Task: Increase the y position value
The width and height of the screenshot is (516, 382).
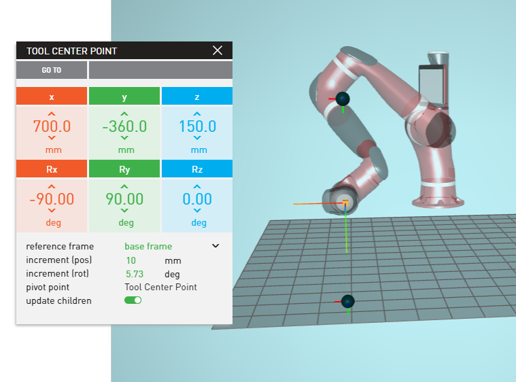Action: [124, 114]
